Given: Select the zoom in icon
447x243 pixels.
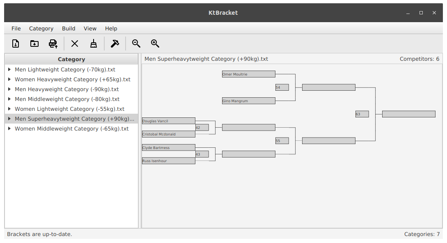Looking at the screenshot, I should click(155, 43).
